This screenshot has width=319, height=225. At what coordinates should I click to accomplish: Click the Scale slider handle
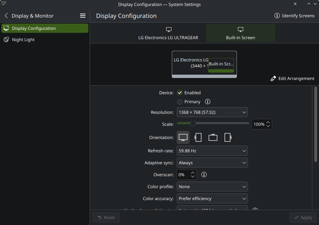pyautogui.click(x=193, y=123)
